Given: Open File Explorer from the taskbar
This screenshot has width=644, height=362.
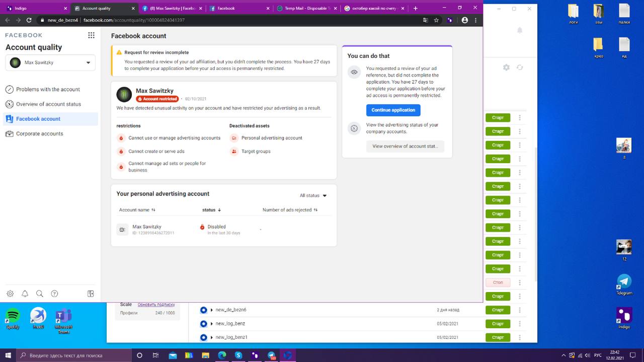Looking at the screenshot, I should coord(205,355).
